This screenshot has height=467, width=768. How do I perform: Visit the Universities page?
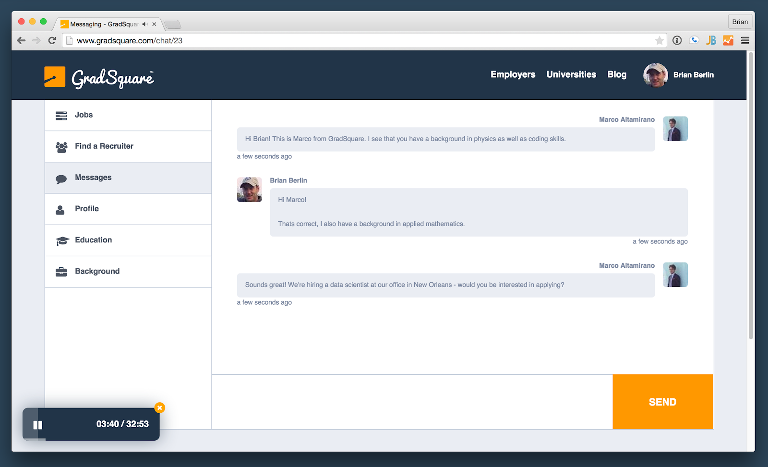pos(571,74)
